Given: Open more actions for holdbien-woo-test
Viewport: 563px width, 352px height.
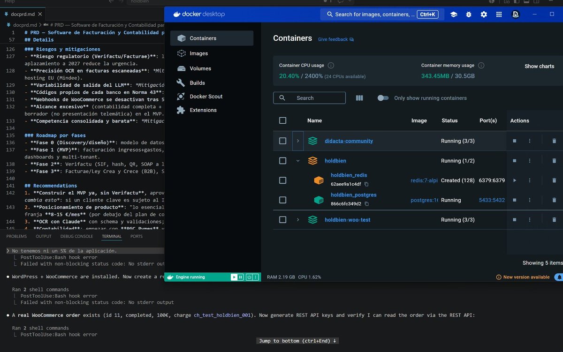Looking at the screenshot, I should tap(530, 220).
